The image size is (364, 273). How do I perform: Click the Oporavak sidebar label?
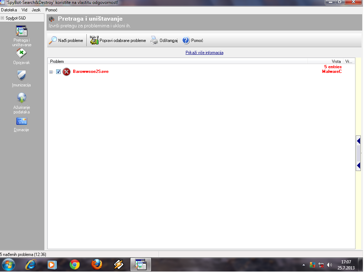click(22, 63)
